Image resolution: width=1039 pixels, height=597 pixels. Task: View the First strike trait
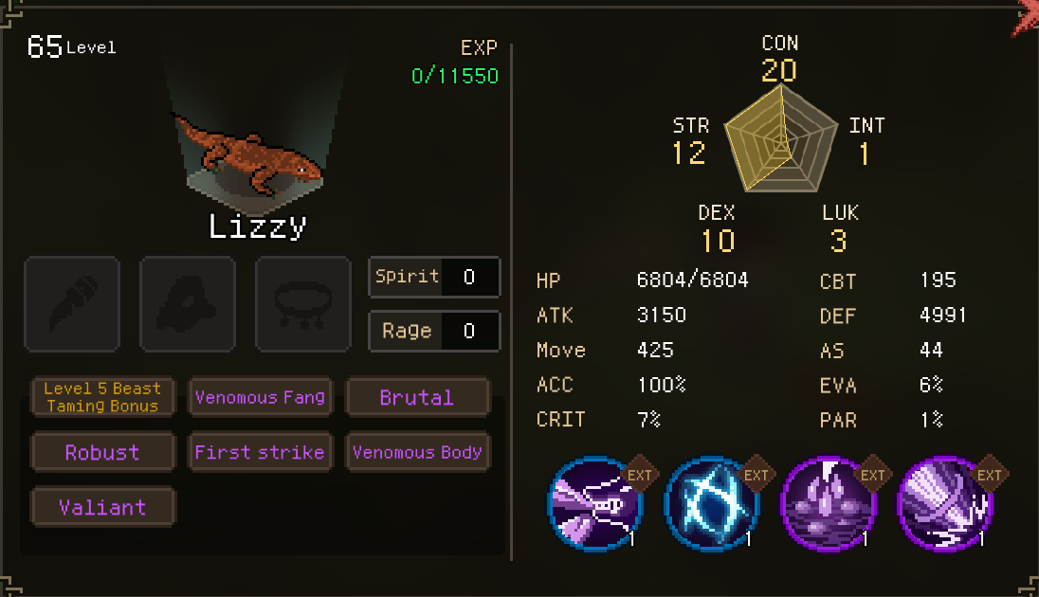(x=261, y=452)
